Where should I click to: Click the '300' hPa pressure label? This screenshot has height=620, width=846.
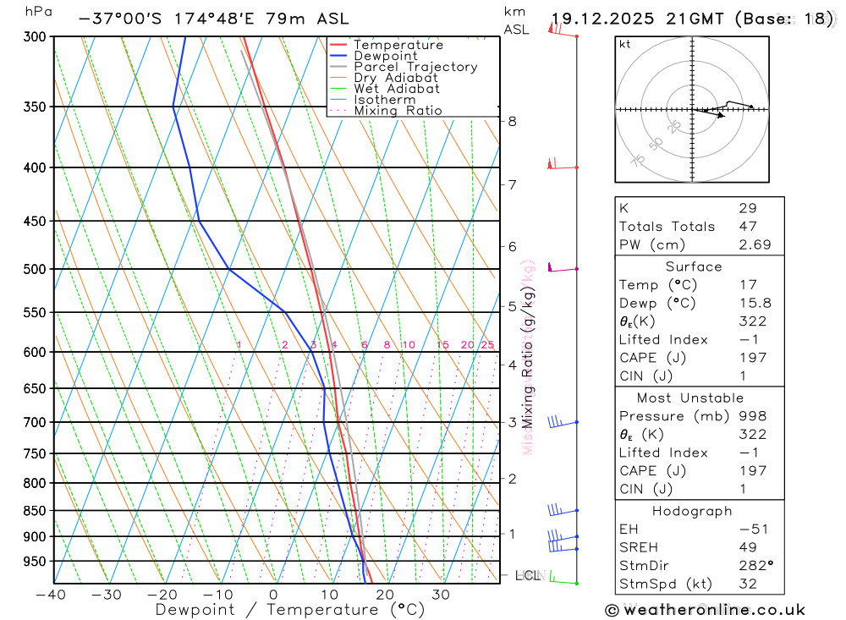tap(35, 36)
